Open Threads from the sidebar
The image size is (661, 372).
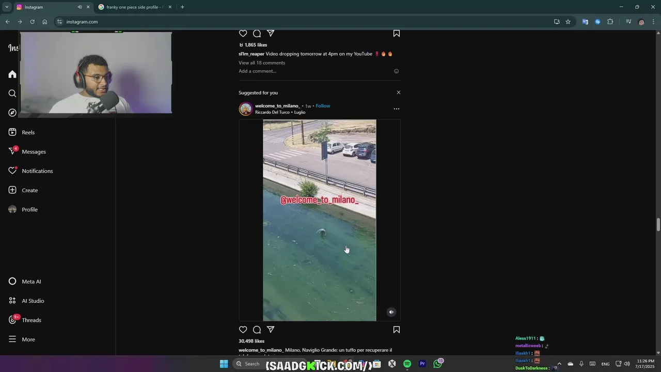pos(25,320)
